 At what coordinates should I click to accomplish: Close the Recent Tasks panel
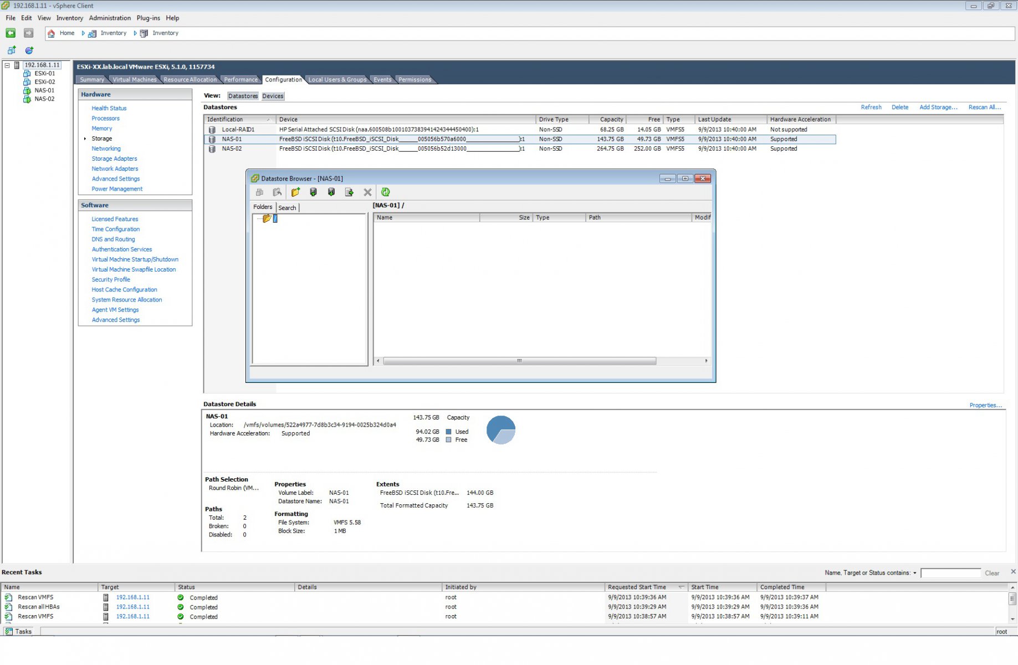(x=1013, y=571)
